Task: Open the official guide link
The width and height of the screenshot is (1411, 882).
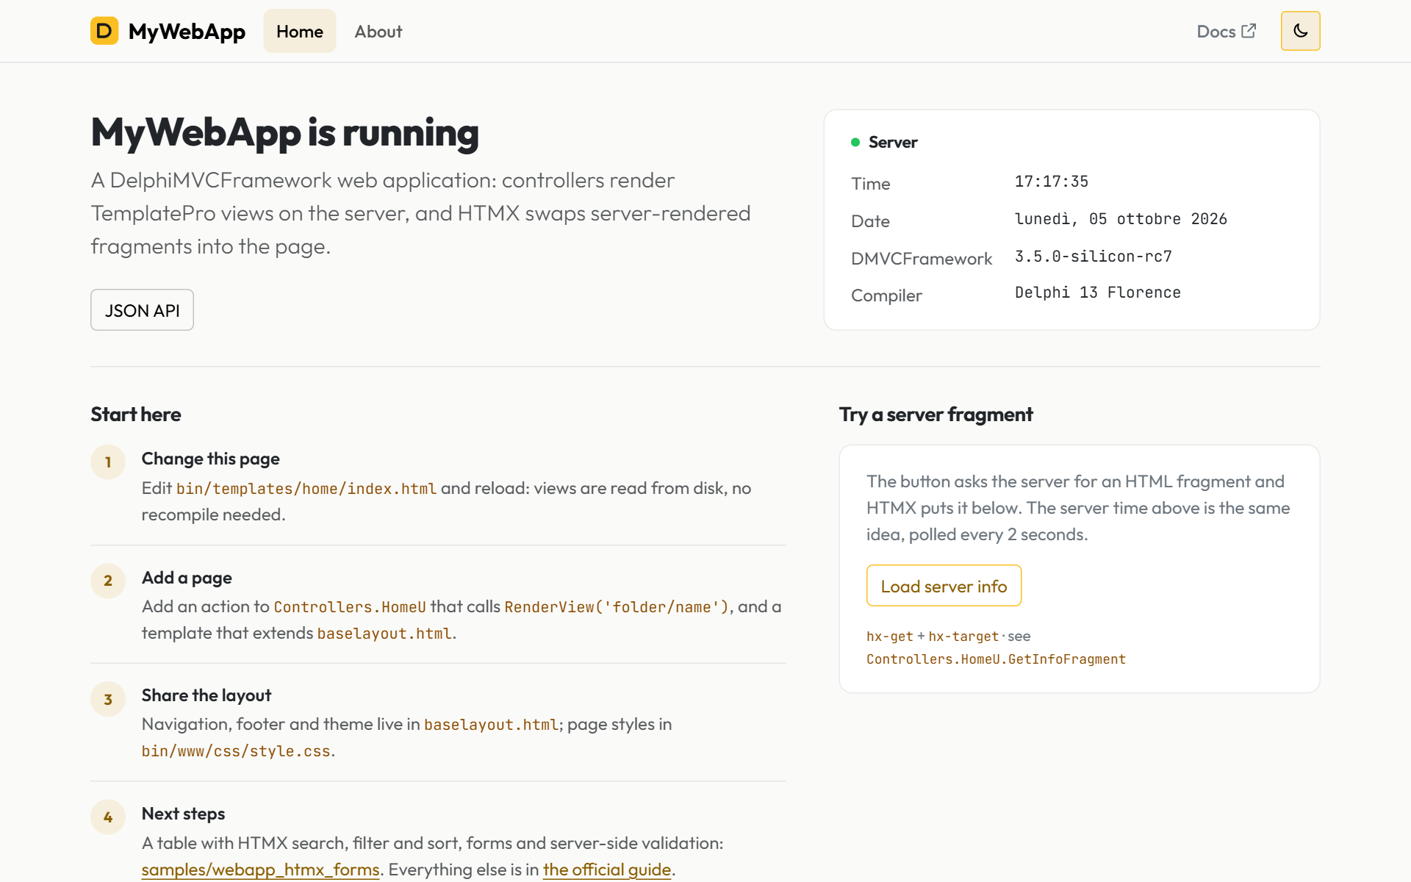Action: click(607, 870)
